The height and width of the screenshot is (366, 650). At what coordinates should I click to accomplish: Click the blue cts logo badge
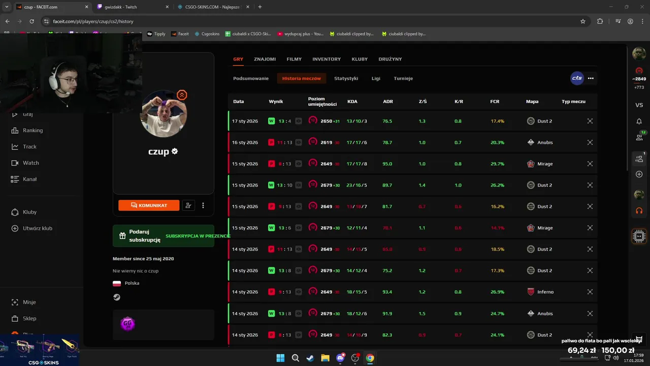pyautogui.click(x=577, y=78)
